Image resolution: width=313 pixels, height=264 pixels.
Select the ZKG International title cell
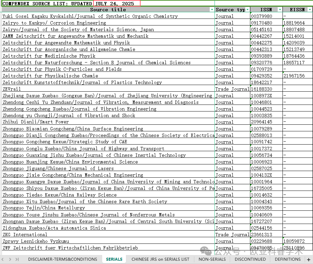tap(108, 234)
